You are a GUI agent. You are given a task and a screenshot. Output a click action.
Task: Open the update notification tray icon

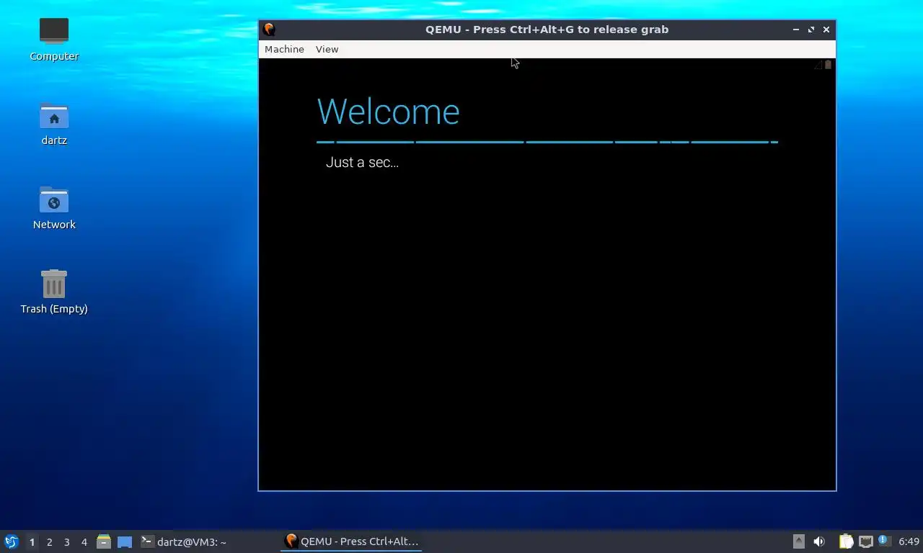point(885,541)
